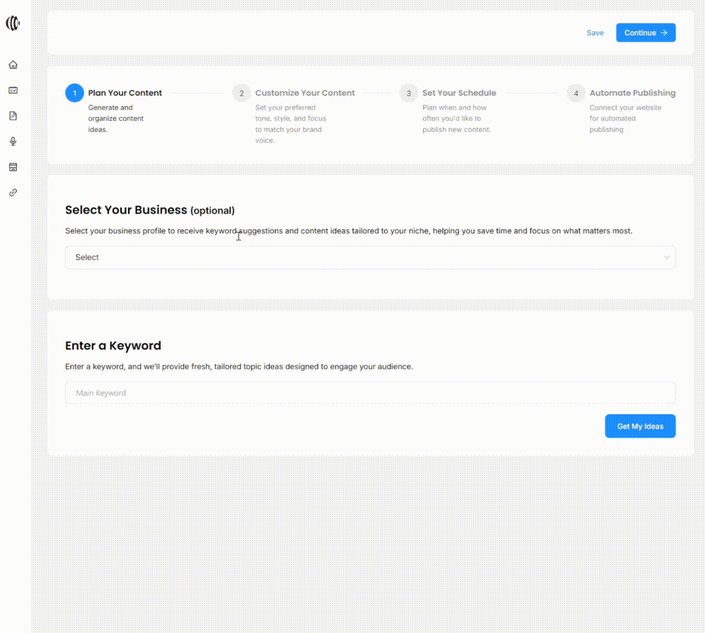Focus the Main Keyword input field
Screen dimensions: 705x633
(x=370, y=393)
